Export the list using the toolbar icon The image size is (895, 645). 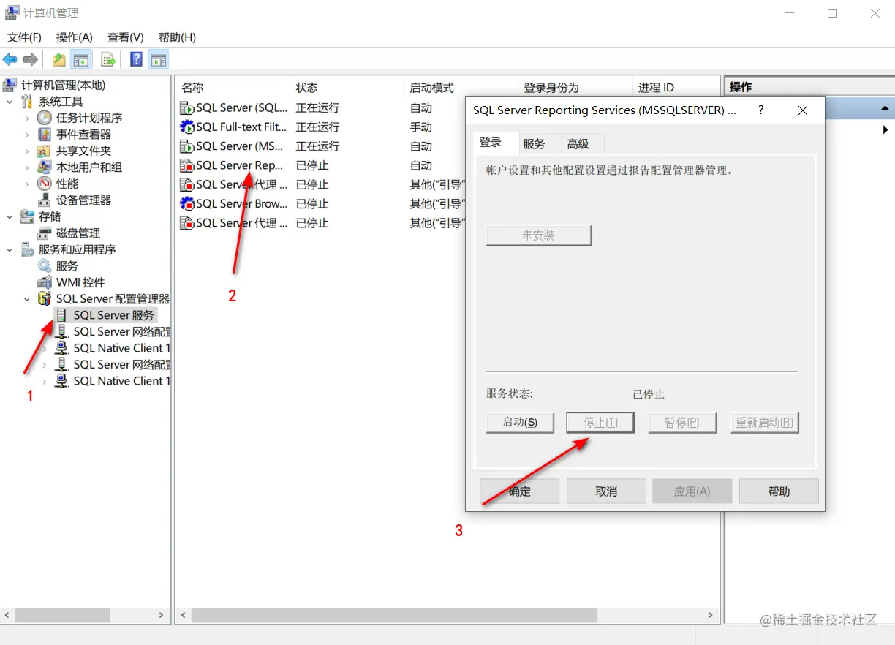[x=108, y=60]
